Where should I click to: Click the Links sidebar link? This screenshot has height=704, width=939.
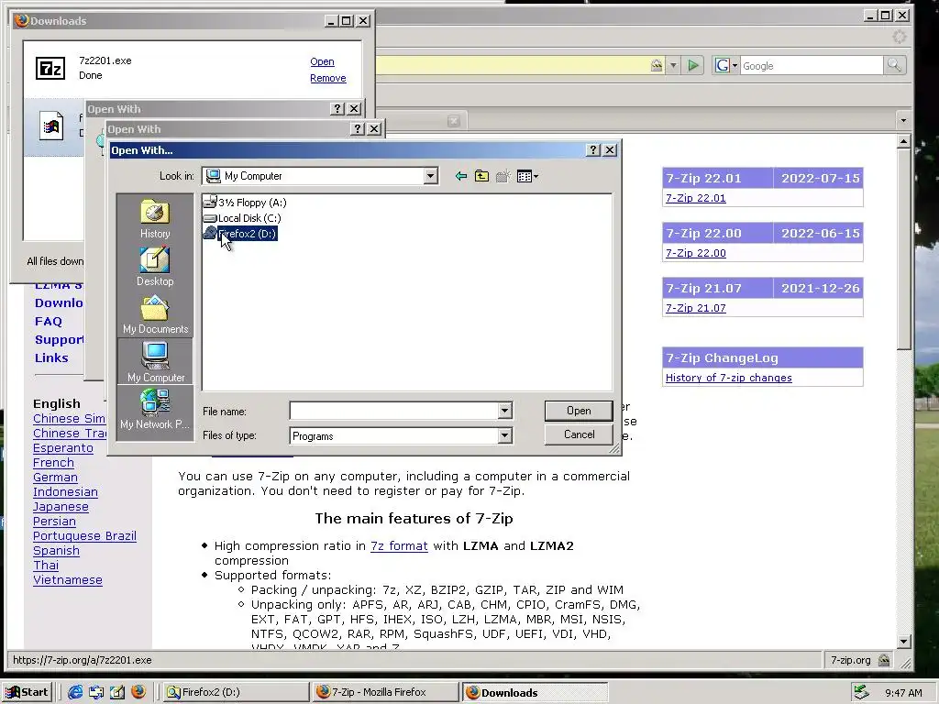pyautogui.click(x=51, y=358)
